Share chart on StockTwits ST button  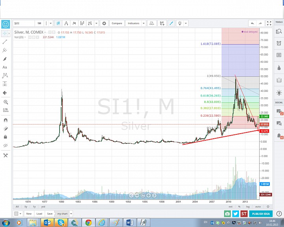pos(244,214)
